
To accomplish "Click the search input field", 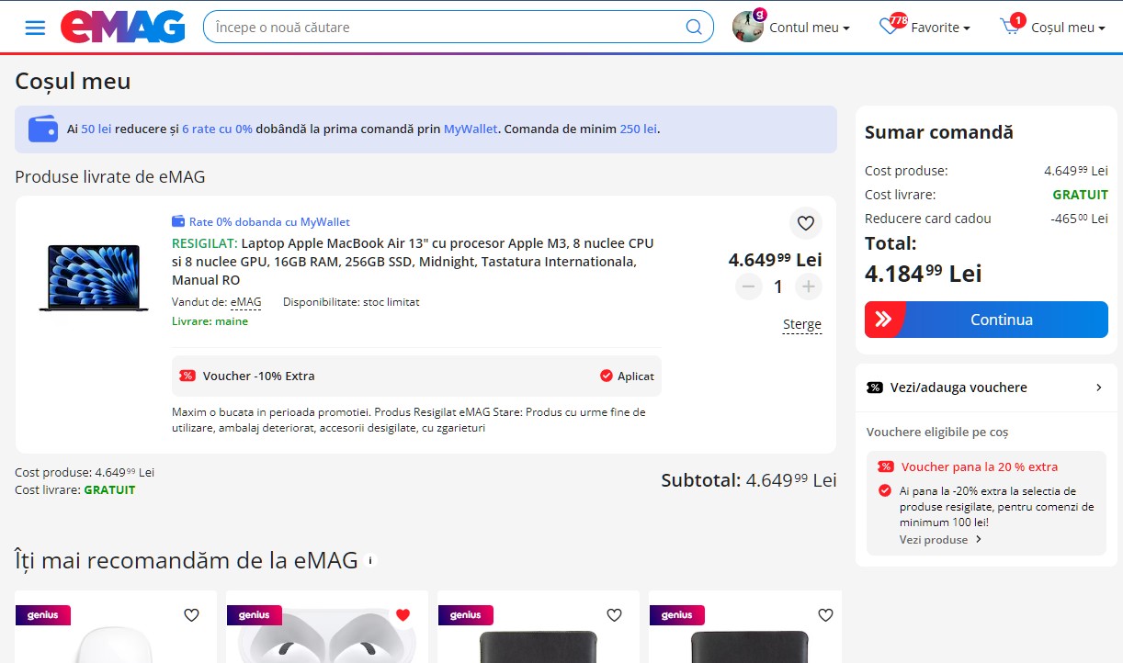I will pos(446,28).
